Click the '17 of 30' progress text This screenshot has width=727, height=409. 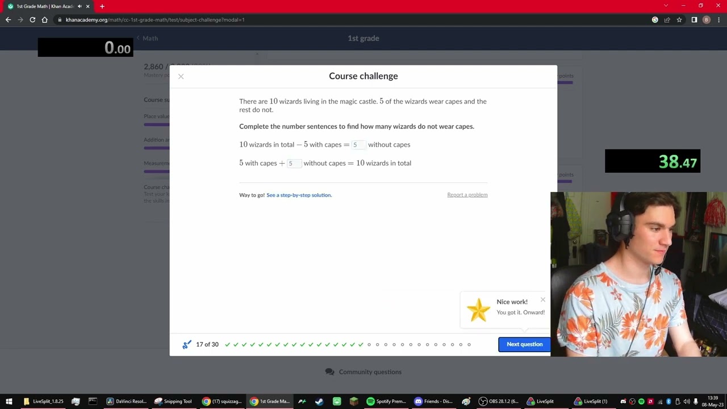point(207,344)
